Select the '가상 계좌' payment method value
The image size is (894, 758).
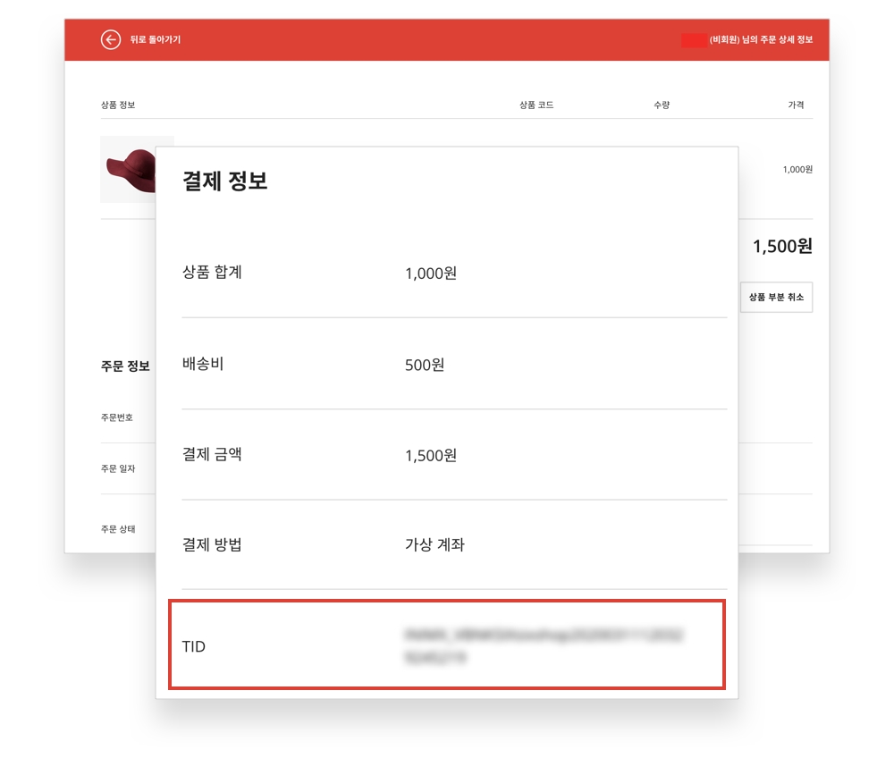pyautogui.click(x=434, y=544)
